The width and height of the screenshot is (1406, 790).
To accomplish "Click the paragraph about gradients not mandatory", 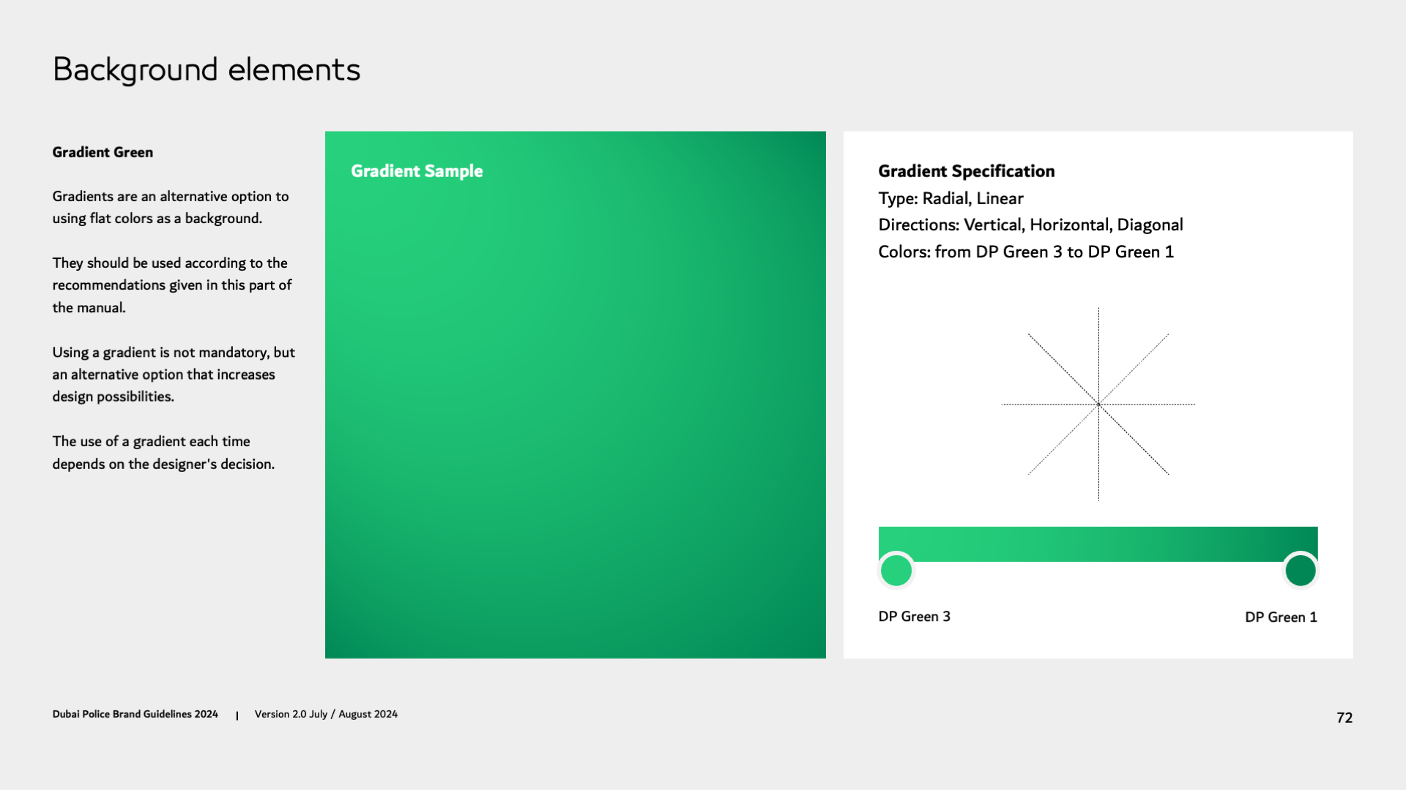I will (x=174, y=375).
